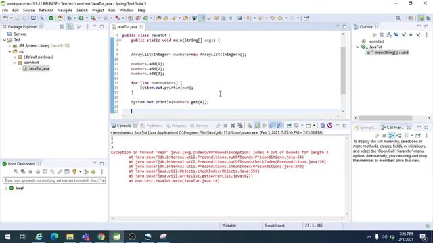Click Terminate red square in Console
The image size is (433, 243).
[225, 126]
